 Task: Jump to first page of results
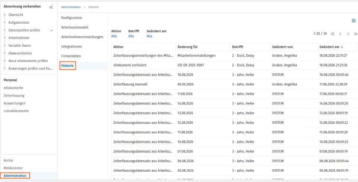click(x=333, y=34)
